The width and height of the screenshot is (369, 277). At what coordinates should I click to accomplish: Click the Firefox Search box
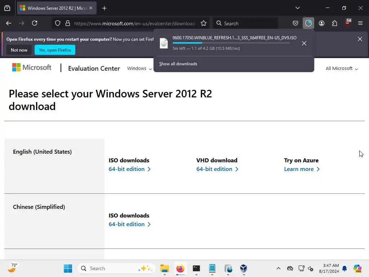coord(246,23)
